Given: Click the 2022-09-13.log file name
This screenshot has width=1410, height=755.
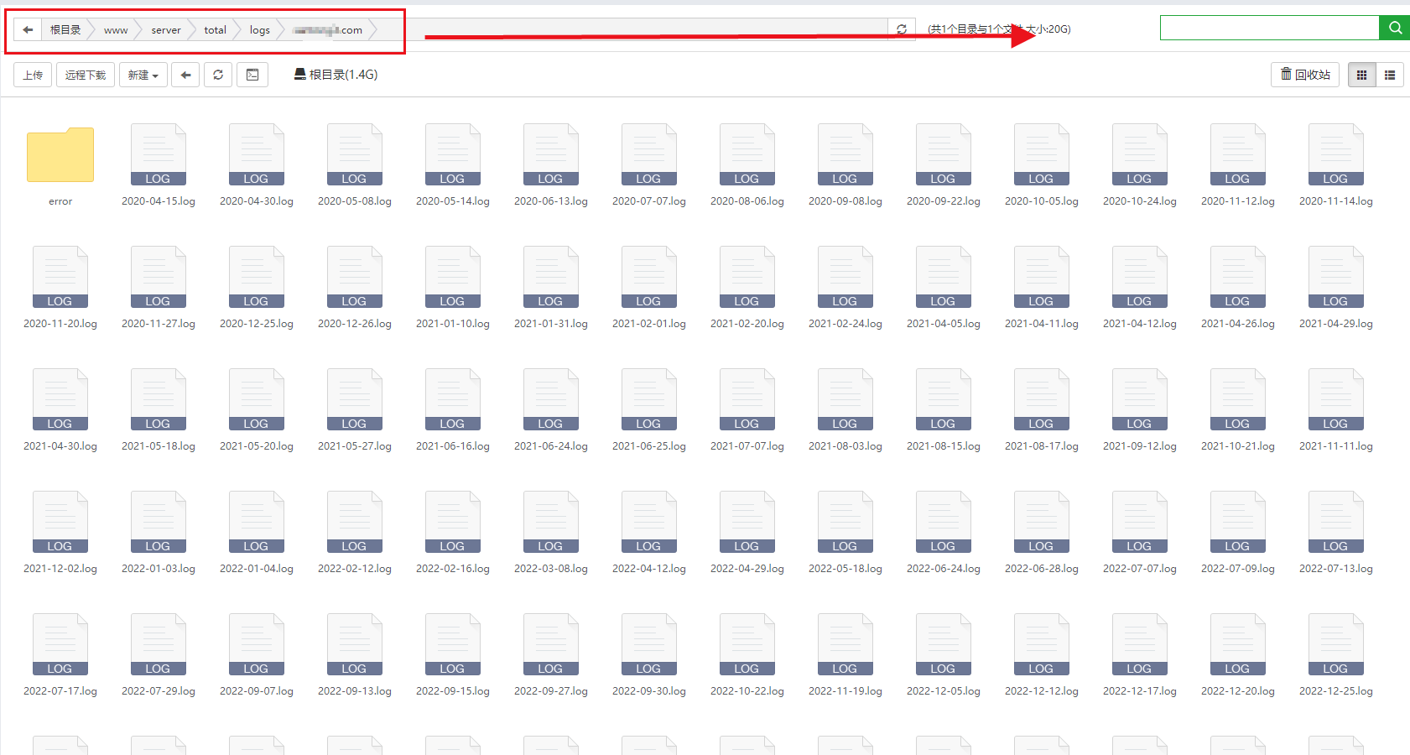Looking at the screenshot, I should pos(355,691).
